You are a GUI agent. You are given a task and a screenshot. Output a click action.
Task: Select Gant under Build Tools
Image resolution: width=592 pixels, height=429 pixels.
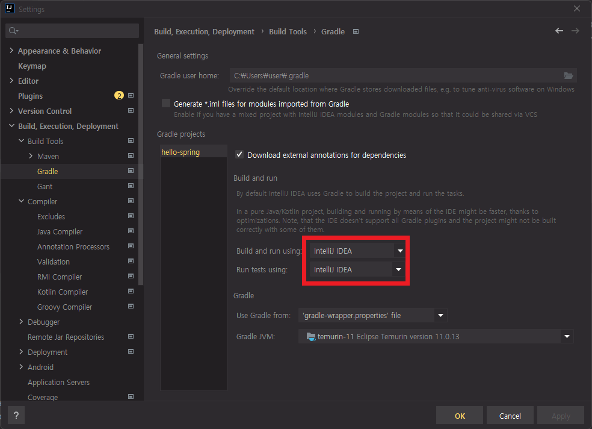[45, 186]
